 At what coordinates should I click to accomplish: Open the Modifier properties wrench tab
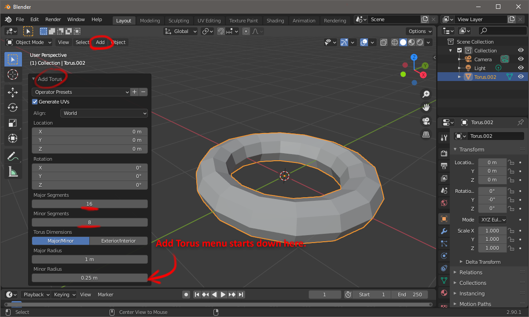click(x=444, y=231)
